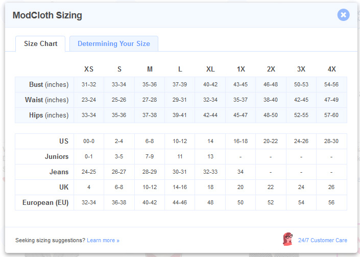Click hips value 52-55
Screen dimensions: 360x257
tap(301, 115)
